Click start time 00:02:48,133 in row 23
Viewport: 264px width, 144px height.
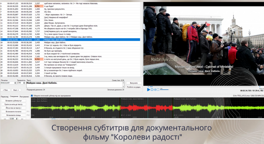(13, 57)
